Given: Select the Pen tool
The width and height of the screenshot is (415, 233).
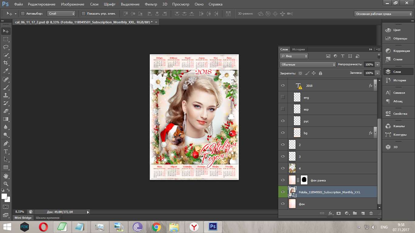Looking at the screenshot, I should point(6,144).
